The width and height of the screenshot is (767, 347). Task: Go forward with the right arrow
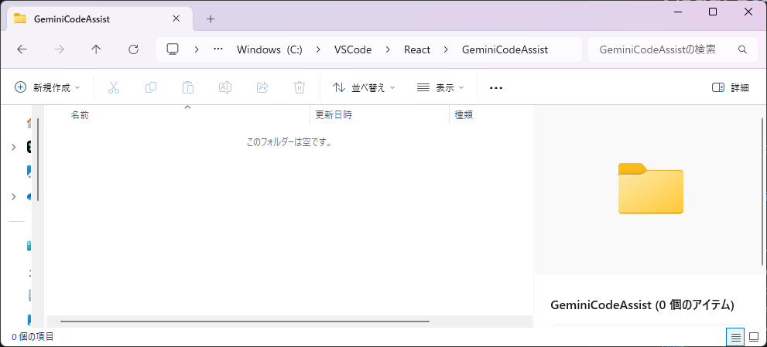click(59, 49)
